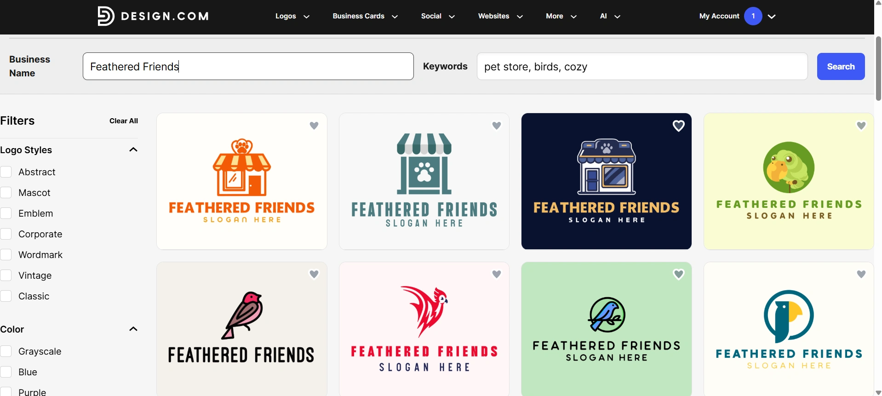Viewport: 882px width, 396px height.
Task: Enable the Grayscale color filter
Action: coord(6,351)
